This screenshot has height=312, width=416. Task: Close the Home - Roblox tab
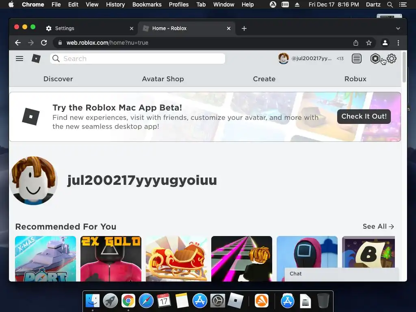(x=229, y=28)
